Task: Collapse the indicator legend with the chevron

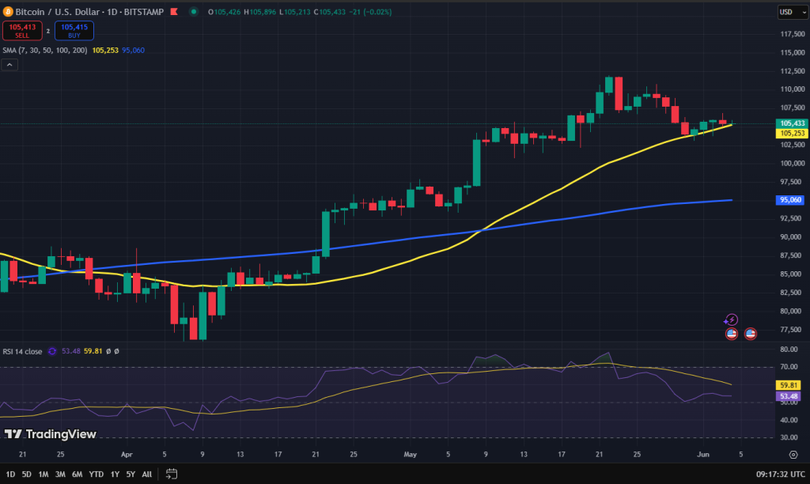Action: (x=9, y=65)
